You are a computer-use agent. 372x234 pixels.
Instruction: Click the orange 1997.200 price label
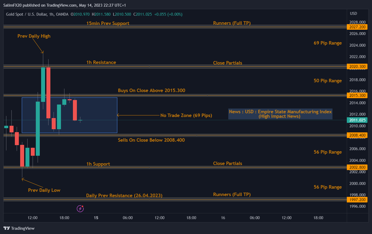357,200
